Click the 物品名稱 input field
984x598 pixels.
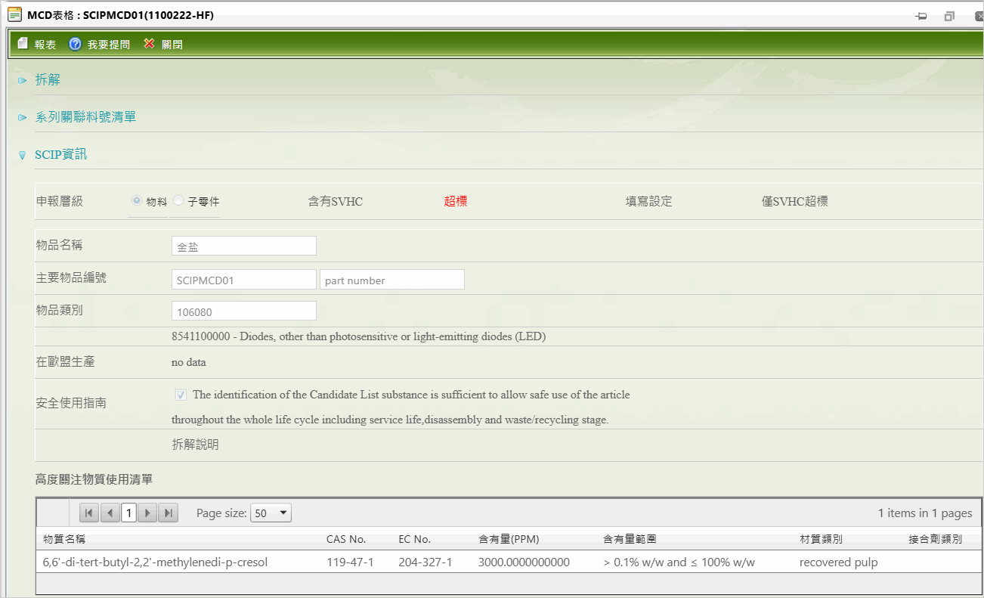pyautogui.click(x=244, y=246)
